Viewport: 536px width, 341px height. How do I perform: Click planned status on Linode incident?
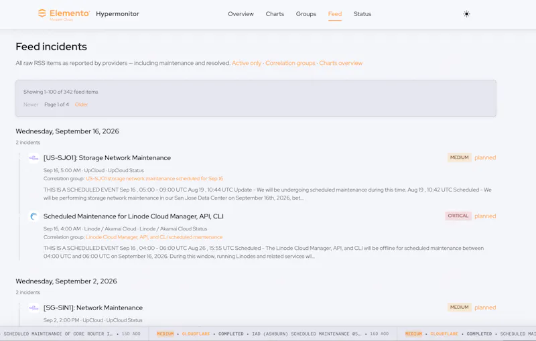coord(485,216)
